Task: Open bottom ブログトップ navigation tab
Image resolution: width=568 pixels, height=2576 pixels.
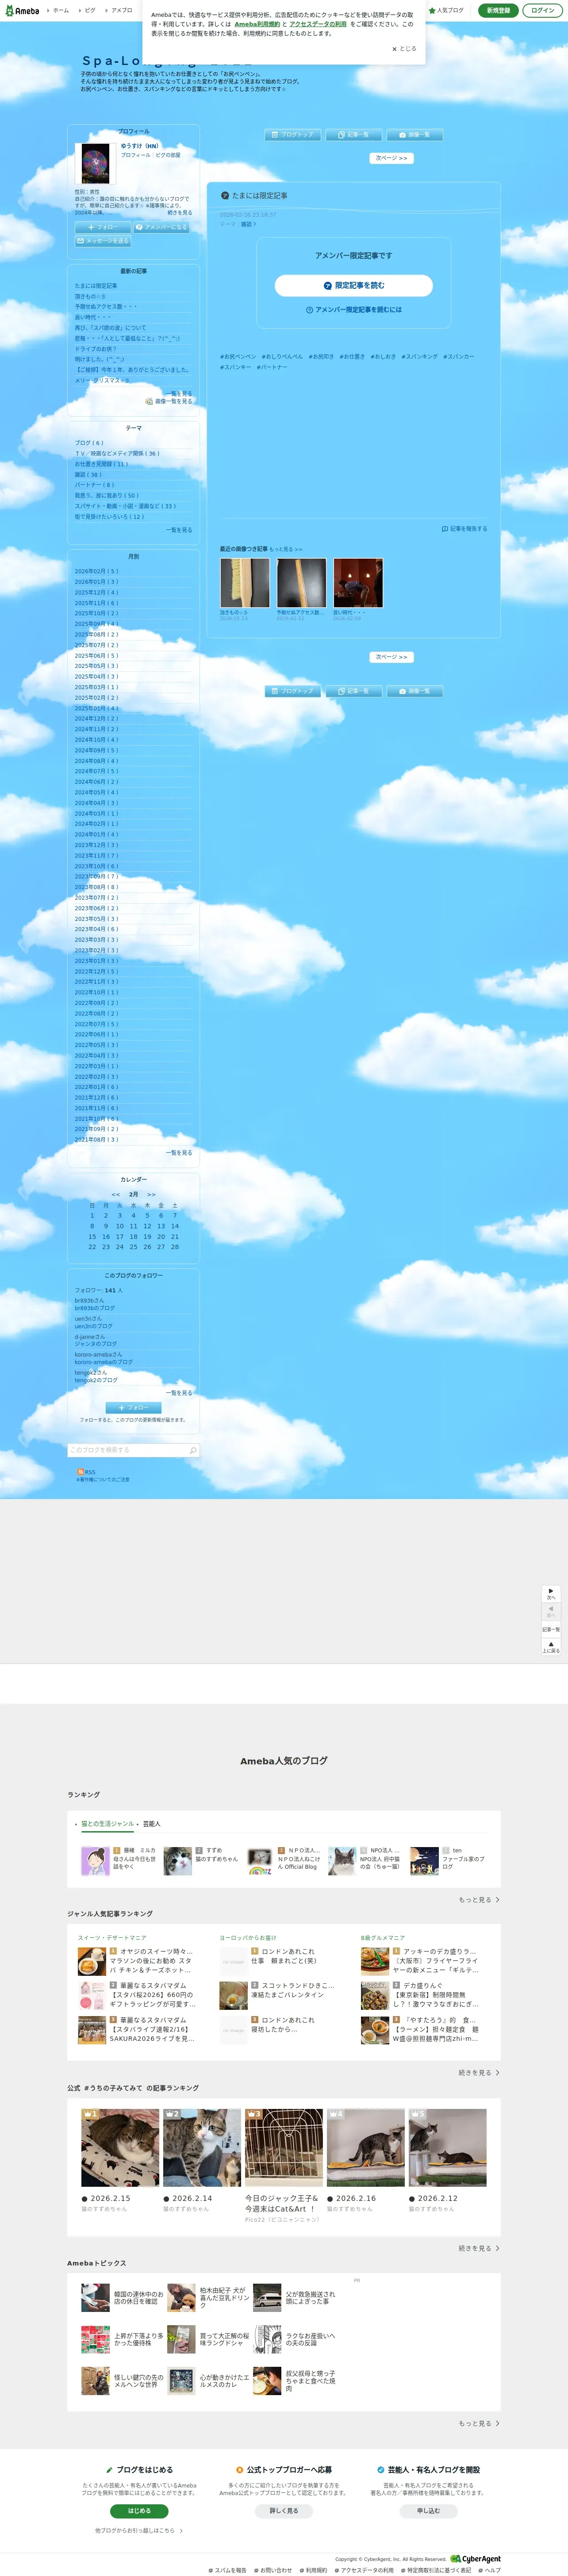Action: point(293,691)
